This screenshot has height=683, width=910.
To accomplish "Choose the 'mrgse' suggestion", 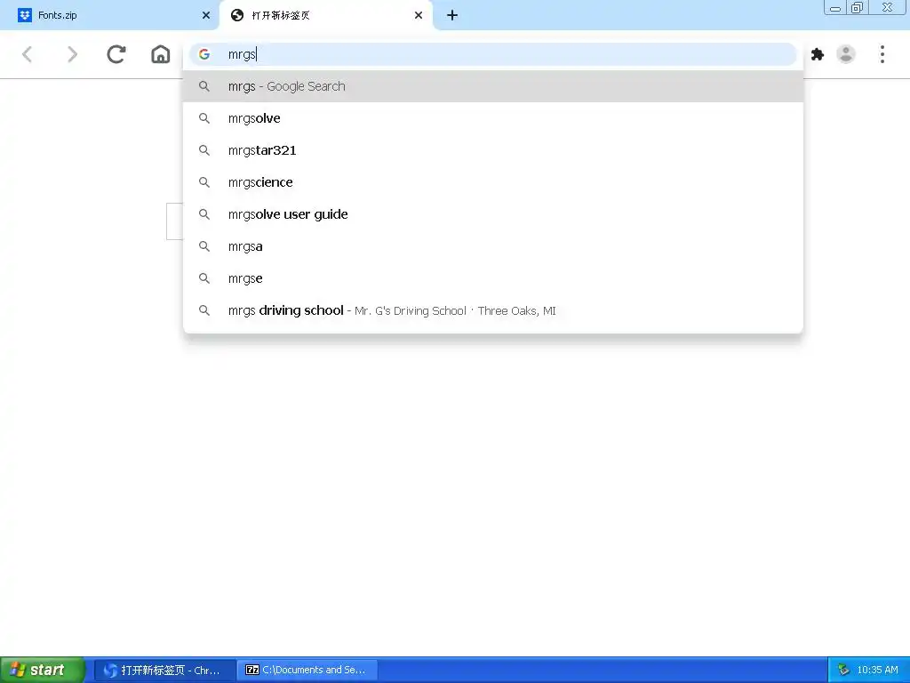I will click(x=492, y=278).
